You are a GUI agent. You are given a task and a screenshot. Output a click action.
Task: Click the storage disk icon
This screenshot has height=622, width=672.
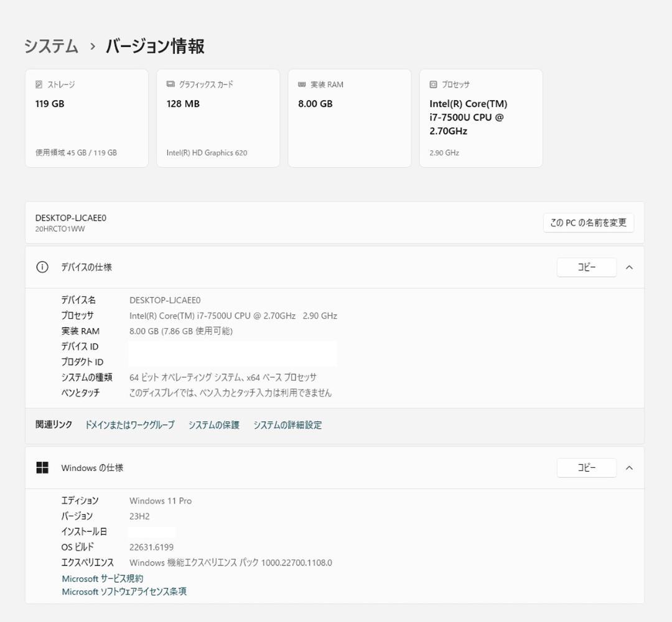pos(39,85)
